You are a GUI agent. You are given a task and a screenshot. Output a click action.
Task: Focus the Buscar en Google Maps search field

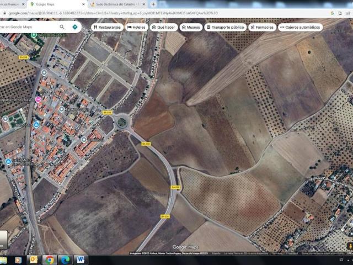[x=28, y=27]
